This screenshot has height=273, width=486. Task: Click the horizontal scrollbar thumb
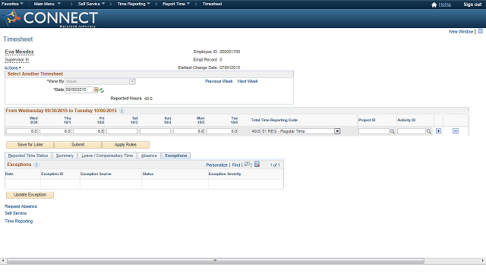tap(216, 261)
